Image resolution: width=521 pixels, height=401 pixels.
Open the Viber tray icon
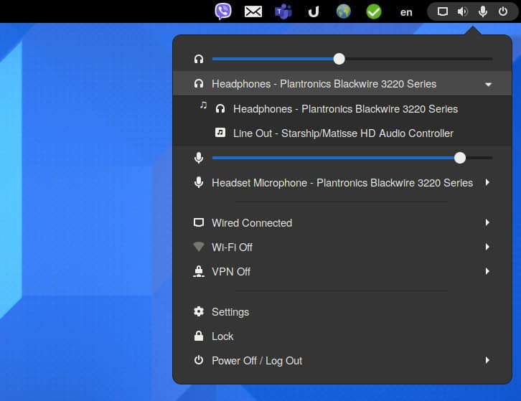[x=223, y=11]
